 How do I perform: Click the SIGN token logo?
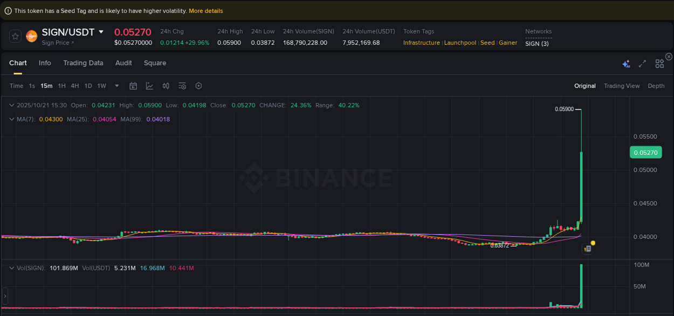[31, 36]
